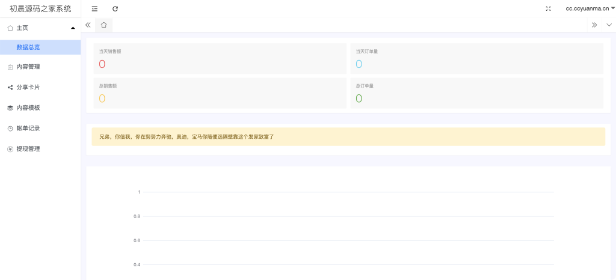Click the 初晨源码之家系统 logo title

tap(40, 8)
